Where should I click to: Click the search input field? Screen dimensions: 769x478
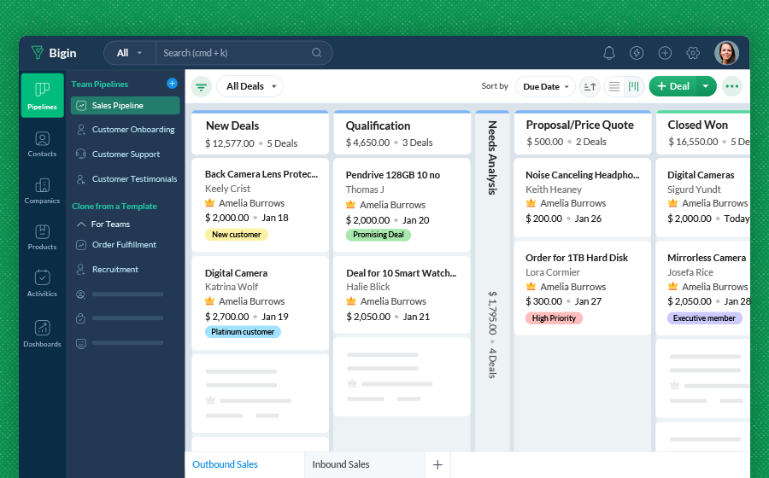(235, 53)
